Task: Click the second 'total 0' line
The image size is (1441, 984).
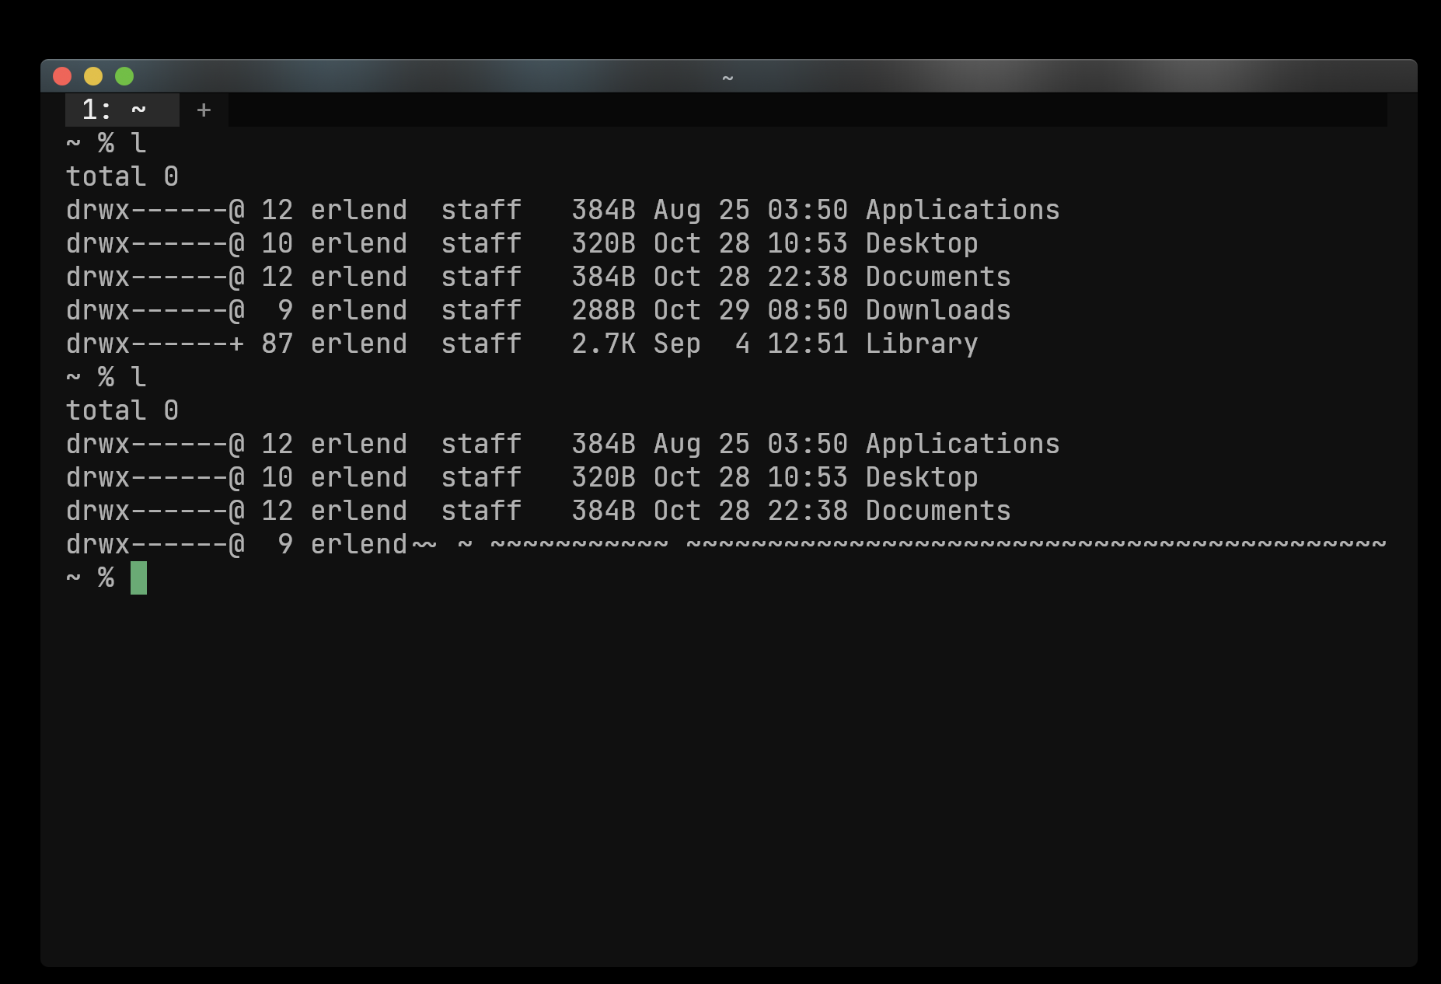Action: [x=122, y=410]
